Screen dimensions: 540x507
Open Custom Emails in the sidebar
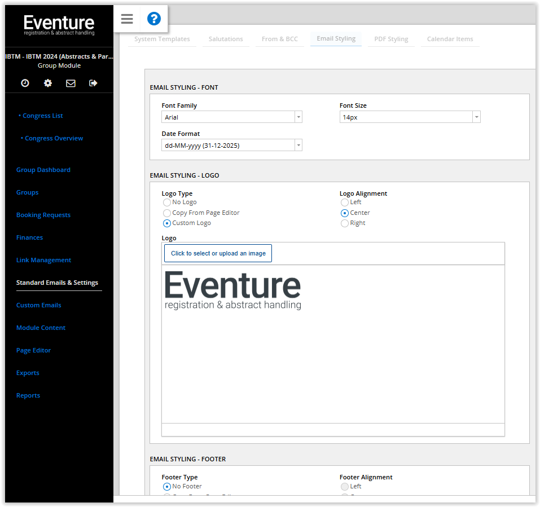(38, 305)
